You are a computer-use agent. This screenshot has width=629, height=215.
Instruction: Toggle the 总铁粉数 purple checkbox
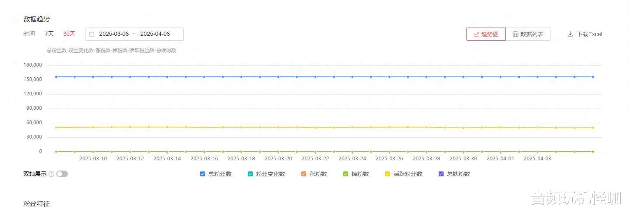[441, 174]
